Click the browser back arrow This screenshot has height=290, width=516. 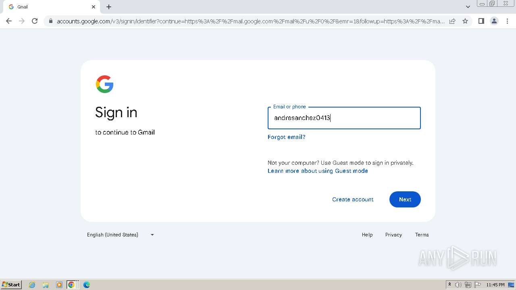pyautogui.click(x=9, y=21)
